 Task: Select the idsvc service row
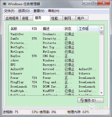coord(54,60)
